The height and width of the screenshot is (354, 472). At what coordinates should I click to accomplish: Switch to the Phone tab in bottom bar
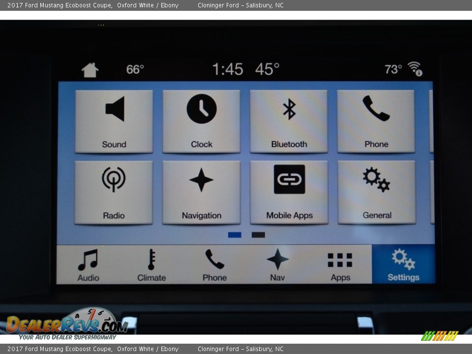pyautogui.click(x=214, y=265)
